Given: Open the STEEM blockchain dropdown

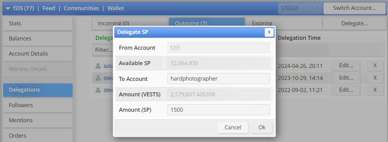Looking at the screenshot, I should pyautogui.click(x=300, y=8).
